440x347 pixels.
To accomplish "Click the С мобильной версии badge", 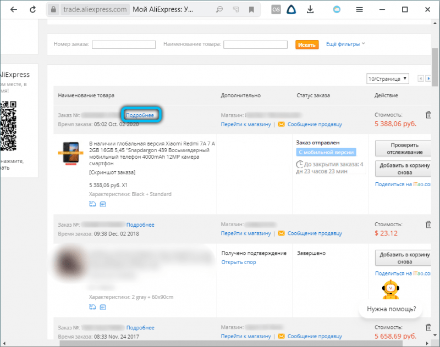I will coord(326,152).
